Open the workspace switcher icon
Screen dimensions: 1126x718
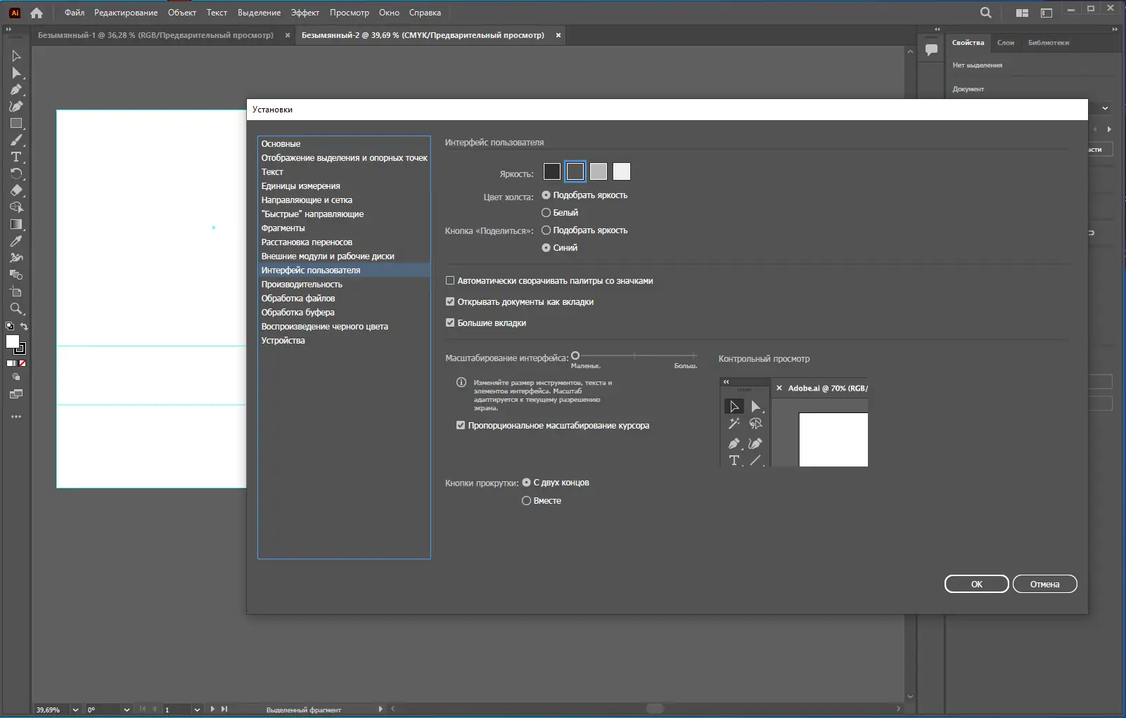point(1047,13)
